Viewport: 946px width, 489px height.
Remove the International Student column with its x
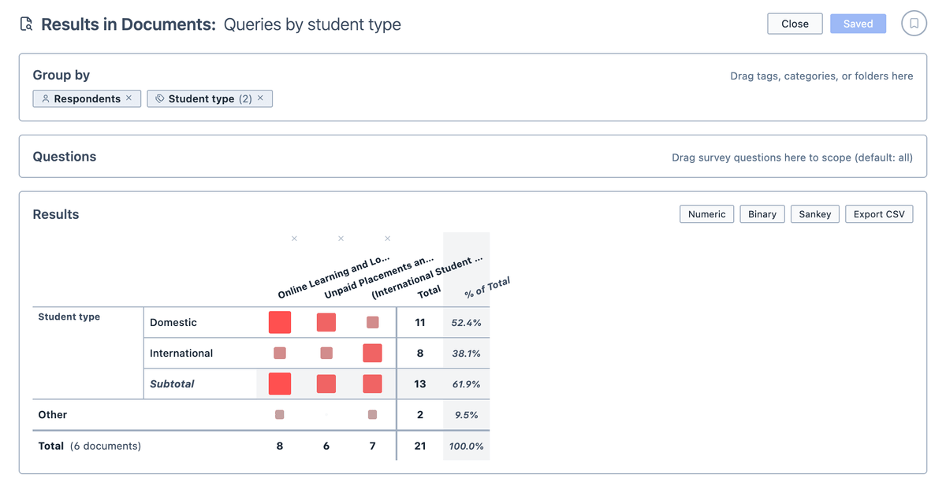coord(387,239)
